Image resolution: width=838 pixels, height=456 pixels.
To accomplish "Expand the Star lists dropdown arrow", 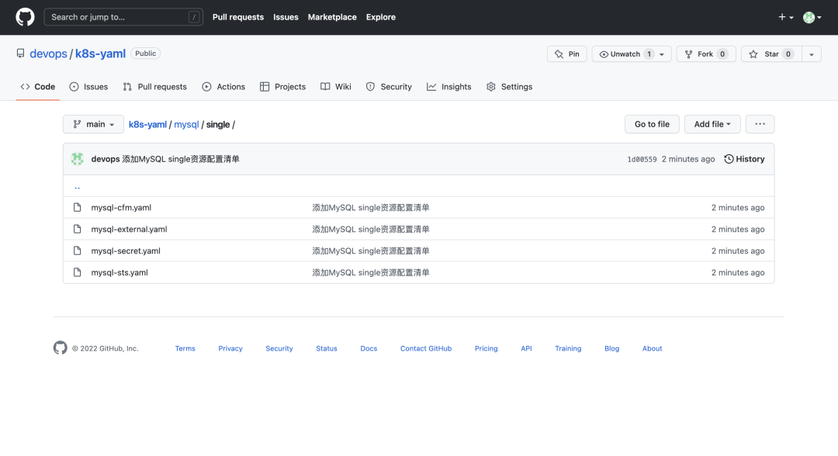I will tap(812, 54).
